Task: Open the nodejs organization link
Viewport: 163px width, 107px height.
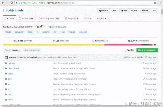Action: click(10, 10)
